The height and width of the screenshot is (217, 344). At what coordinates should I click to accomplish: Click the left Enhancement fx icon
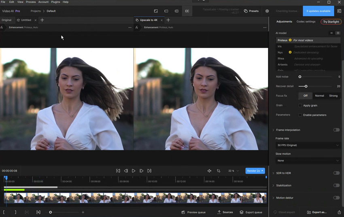click(2, 28)
